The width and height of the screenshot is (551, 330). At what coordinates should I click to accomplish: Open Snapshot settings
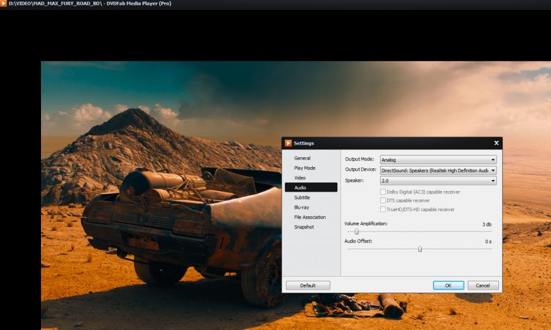coord(311,227)
